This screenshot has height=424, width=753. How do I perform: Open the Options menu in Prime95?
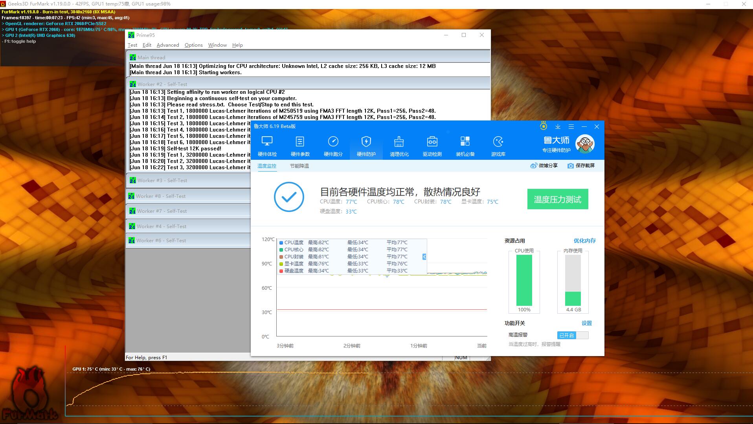[x=194, y=45]
